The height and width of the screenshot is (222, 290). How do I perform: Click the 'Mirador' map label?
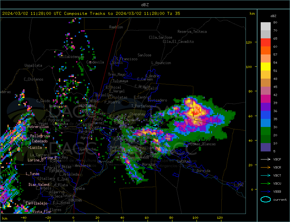point(149,164)
